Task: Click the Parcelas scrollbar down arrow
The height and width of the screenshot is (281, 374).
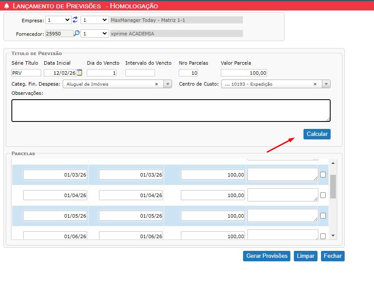Action: (x=333, y=236)
